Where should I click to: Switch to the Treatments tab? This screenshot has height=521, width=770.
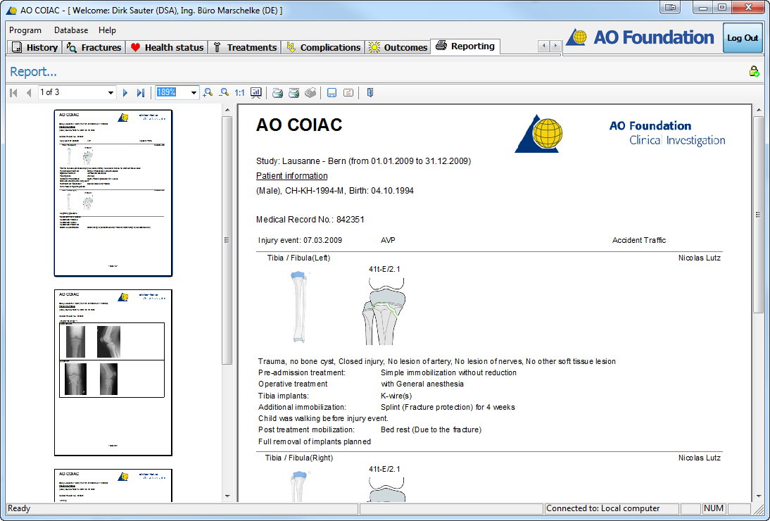coord(244,47)
